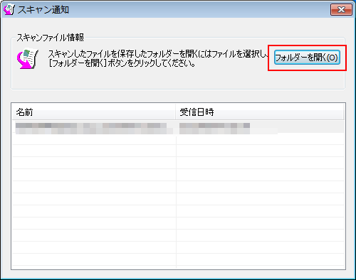Select the blurred file row in the list

coord(178,128)
